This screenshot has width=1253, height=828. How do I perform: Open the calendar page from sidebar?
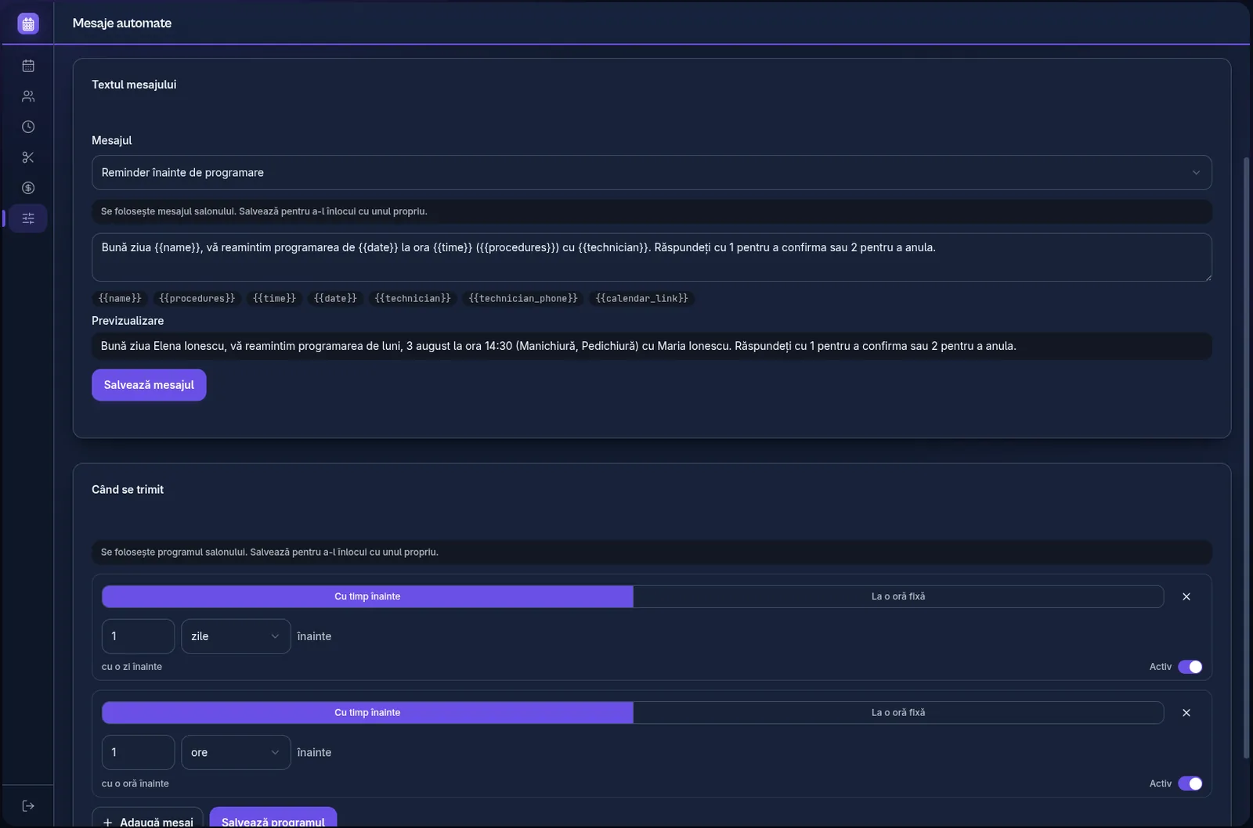[x=28, y=66]
